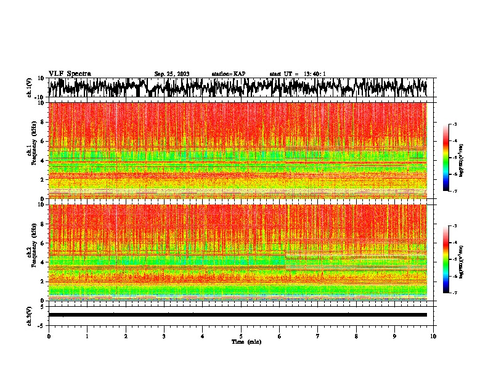The width and height of the screenshot is (488, 377).
Task: Click time-axis tick label "9"
Action: (394, 336)
